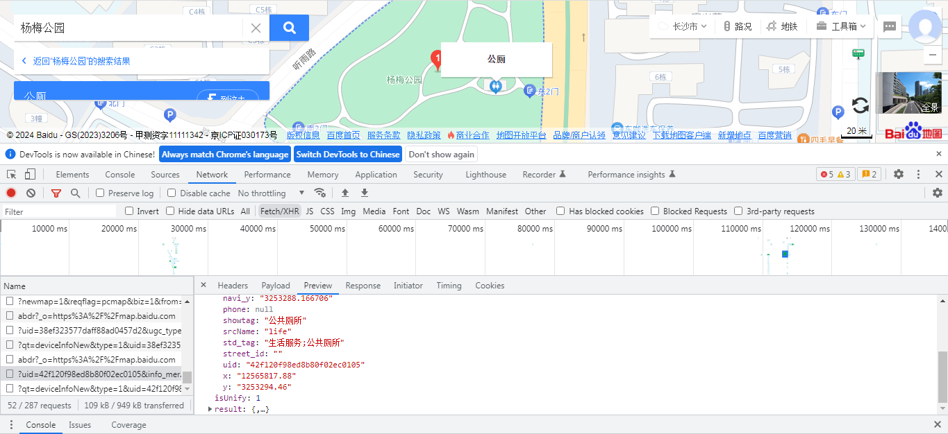Viewport: 948px width, 434px height.
Task: Open the 全景 street view thumbnail
Action: (908, 93)
